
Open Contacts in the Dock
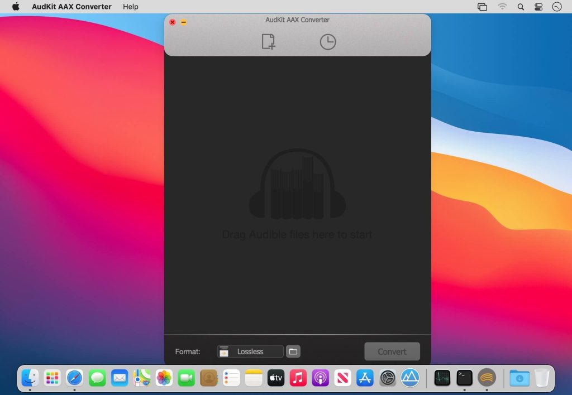point(209,378)
